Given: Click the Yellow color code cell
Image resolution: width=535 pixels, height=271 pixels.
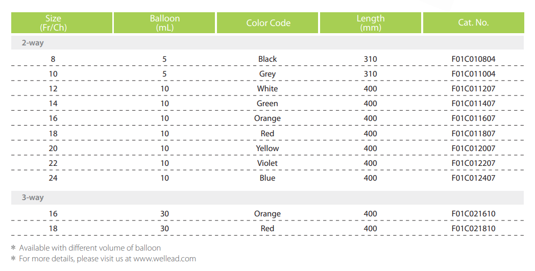Looking at the screenshot, I should point(267,149).
